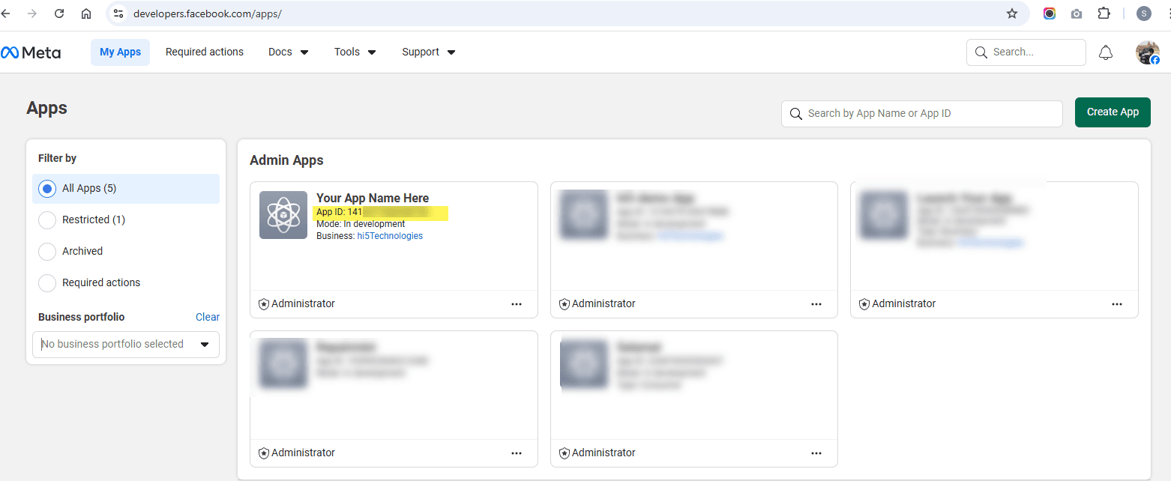
Task: Switch to the My Apps tab
Action: pyautogui.click(x=120, y=52)
